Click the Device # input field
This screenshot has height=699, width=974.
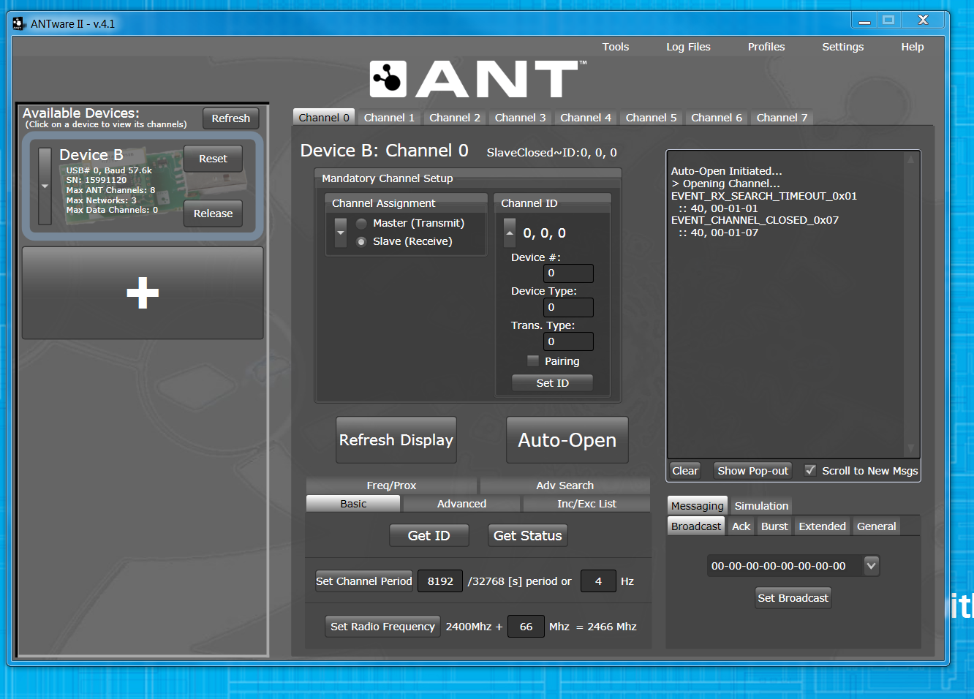coord(568,273)
